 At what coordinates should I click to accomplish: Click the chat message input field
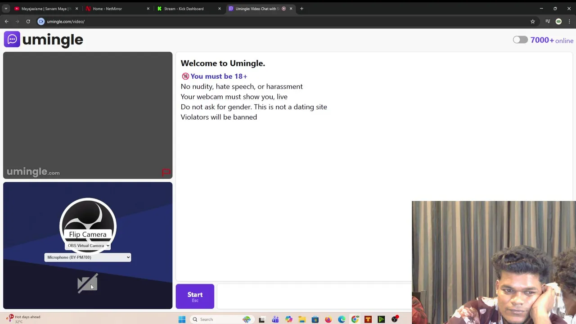[x=314, y=297]
